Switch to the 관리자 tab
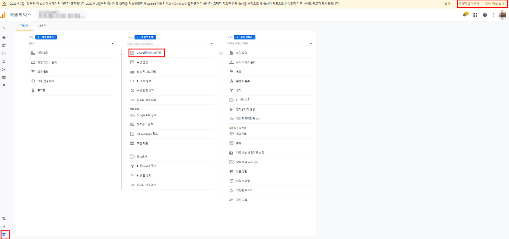The height and width of the screenshot is (239, 509). click(24, 26)
